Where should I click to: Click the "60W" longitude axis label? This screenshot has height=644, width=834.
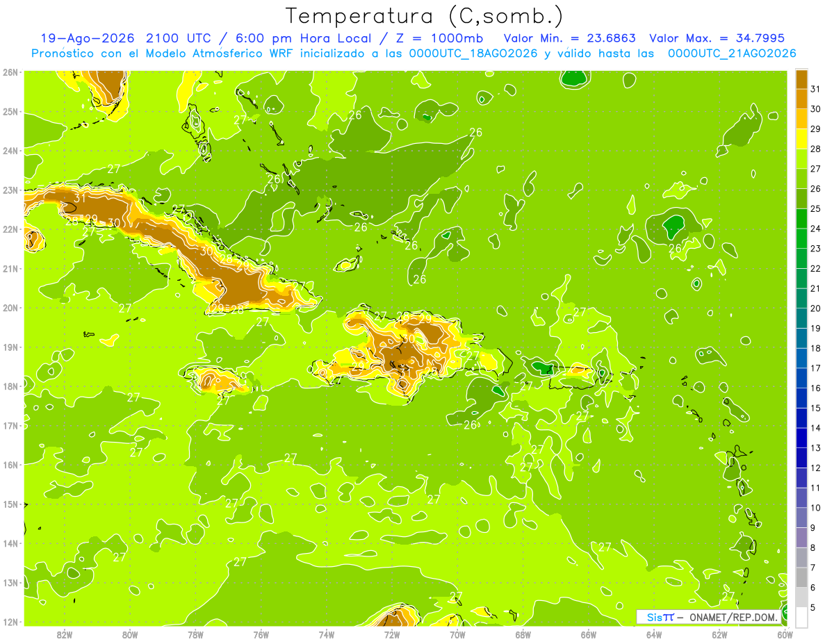tap(785, 635)
